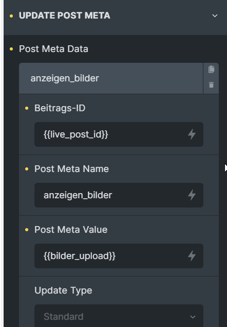
Task: Focus the {{bilder_upload}} value field
Action: 119,256
